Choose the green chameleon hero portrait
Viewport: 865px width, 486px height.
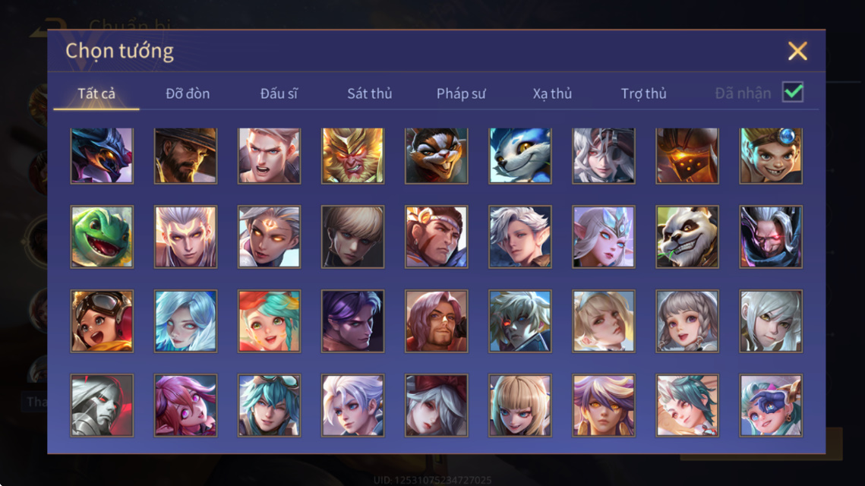click(102, 237)
